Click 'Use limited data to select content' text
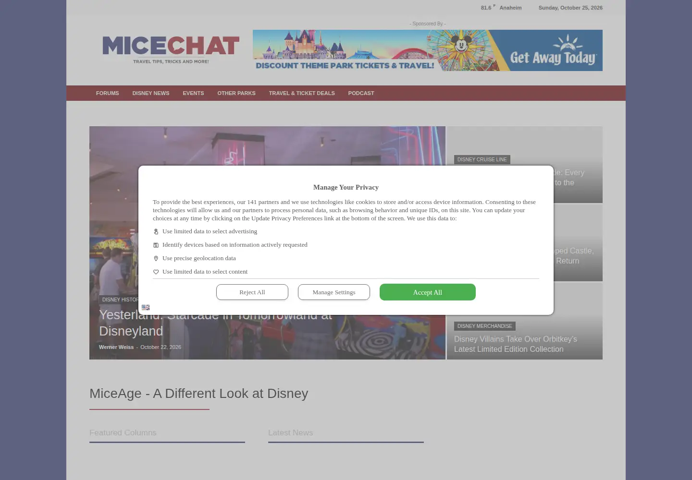This screenshot has width=692, height=480. coord(205,272)
